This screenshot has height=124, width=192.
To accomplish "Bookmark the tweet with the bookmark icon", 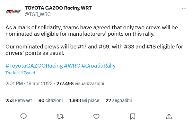I will pos(133,116).
